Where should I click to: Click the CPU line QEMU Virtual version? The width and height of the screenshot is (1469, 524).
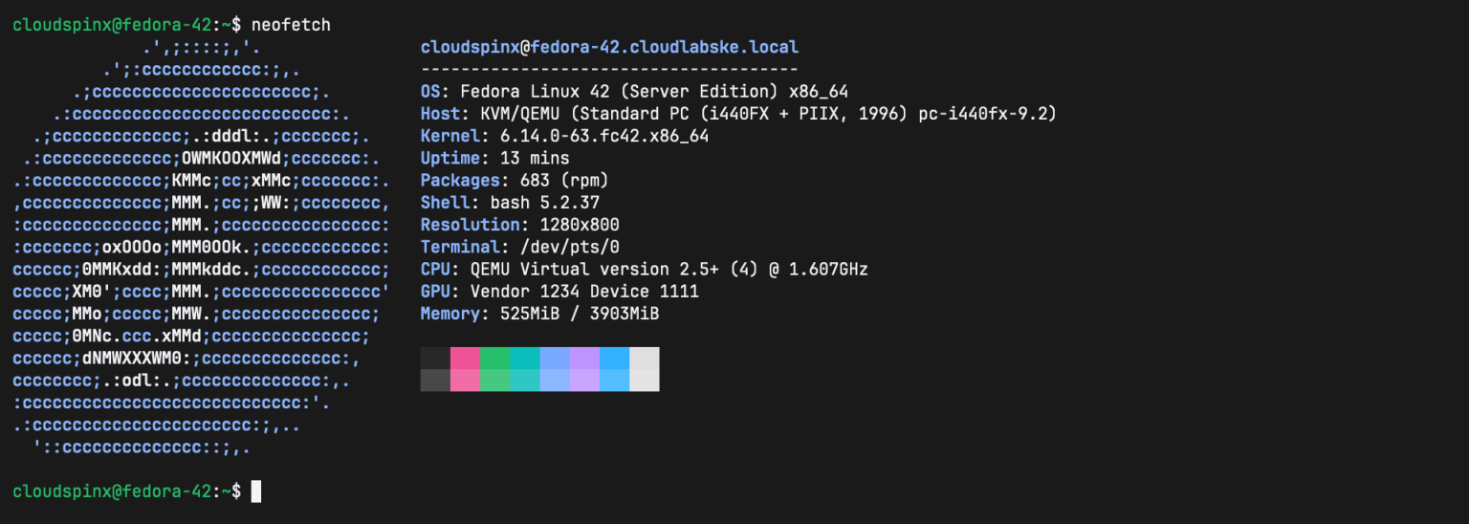tap(645, 269)
